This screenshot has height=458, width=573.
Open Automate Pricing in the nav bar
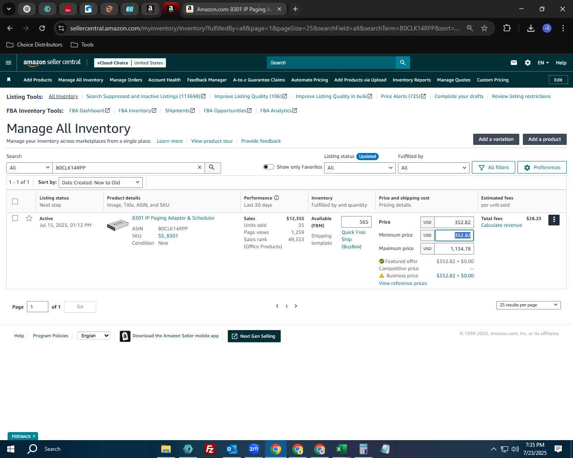309,80
